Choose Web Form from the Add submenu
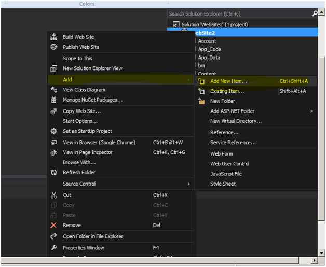This screenshot has height=267, width=326. [x=221, y=154]
